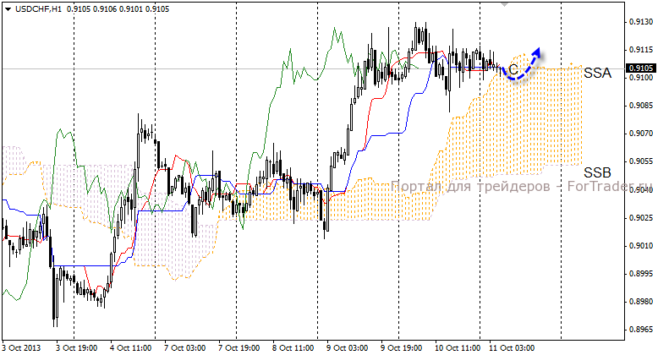Click the 0.9070 price axis value

[641, 134]
